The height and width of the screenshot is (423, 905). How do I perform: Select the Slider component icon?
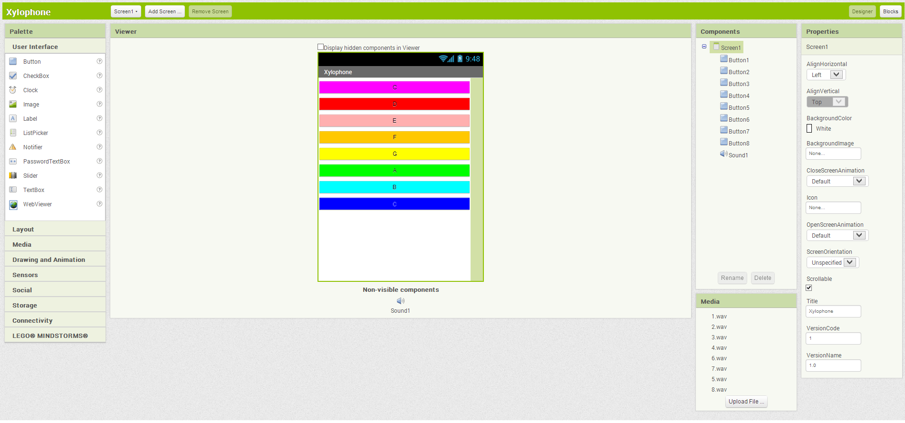point(13,175)
